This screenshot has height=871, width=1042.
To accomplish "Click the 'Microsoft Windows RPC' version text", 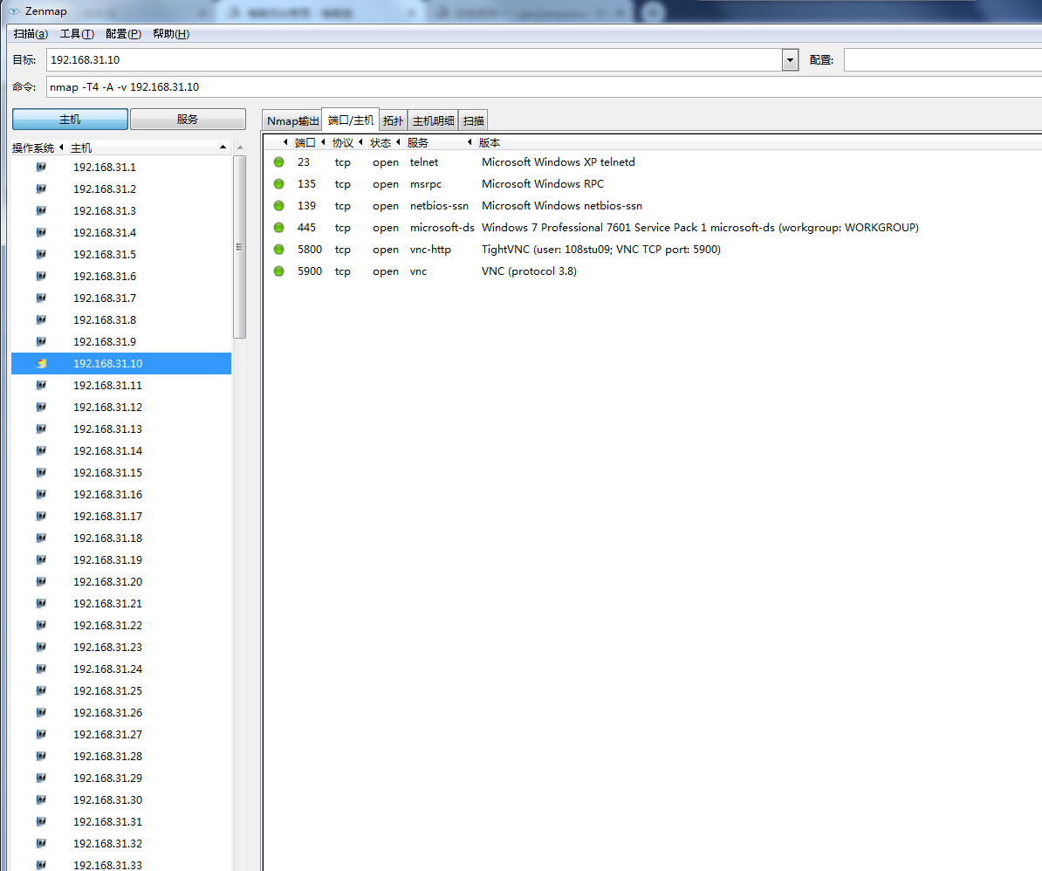I will [543, 184].
